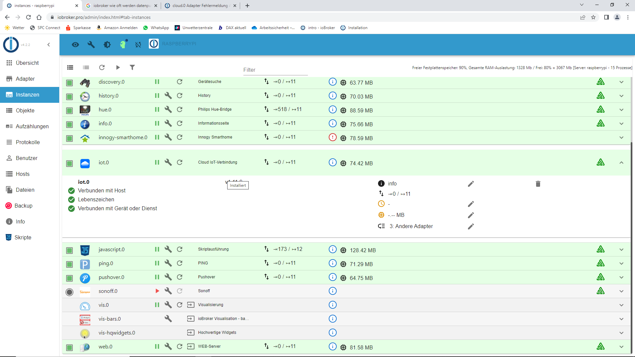Pause the javascript.0 instance
This screenshot has height=357, width=635.
tap(157, 249)
